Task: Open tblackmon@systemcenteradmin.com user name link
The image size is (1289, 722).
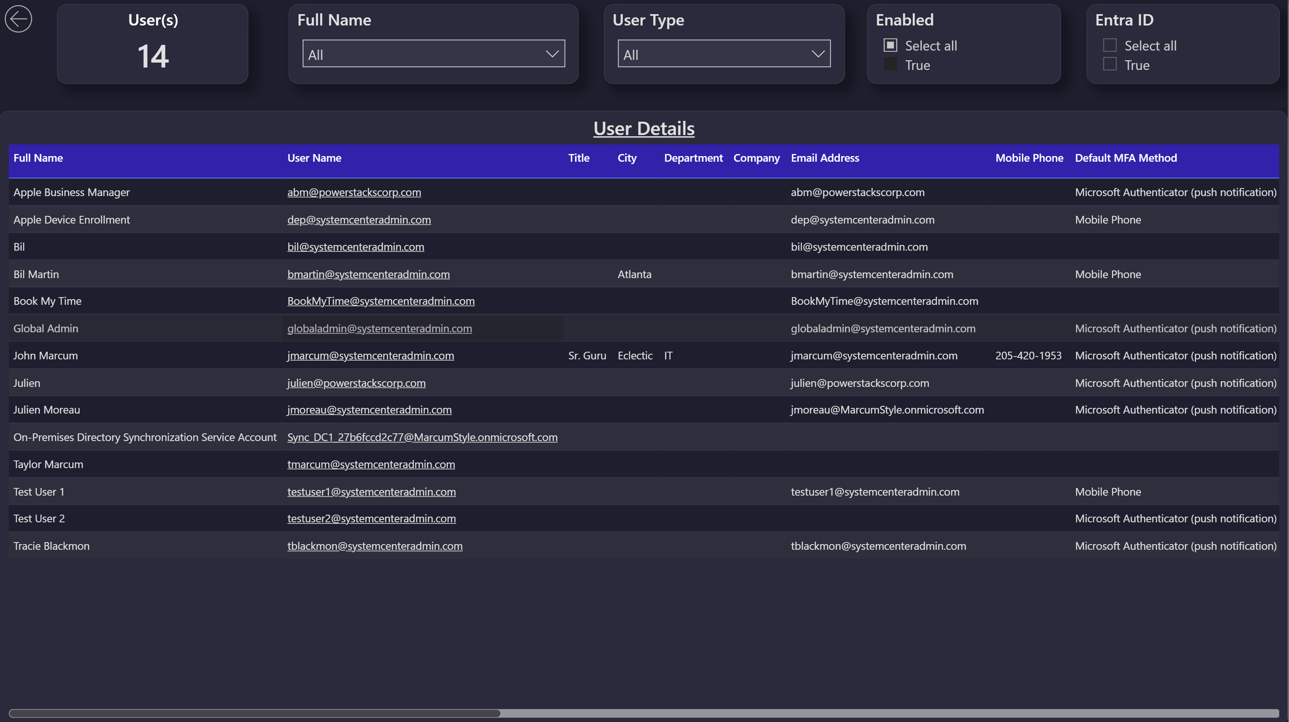Action: (375, 546)
